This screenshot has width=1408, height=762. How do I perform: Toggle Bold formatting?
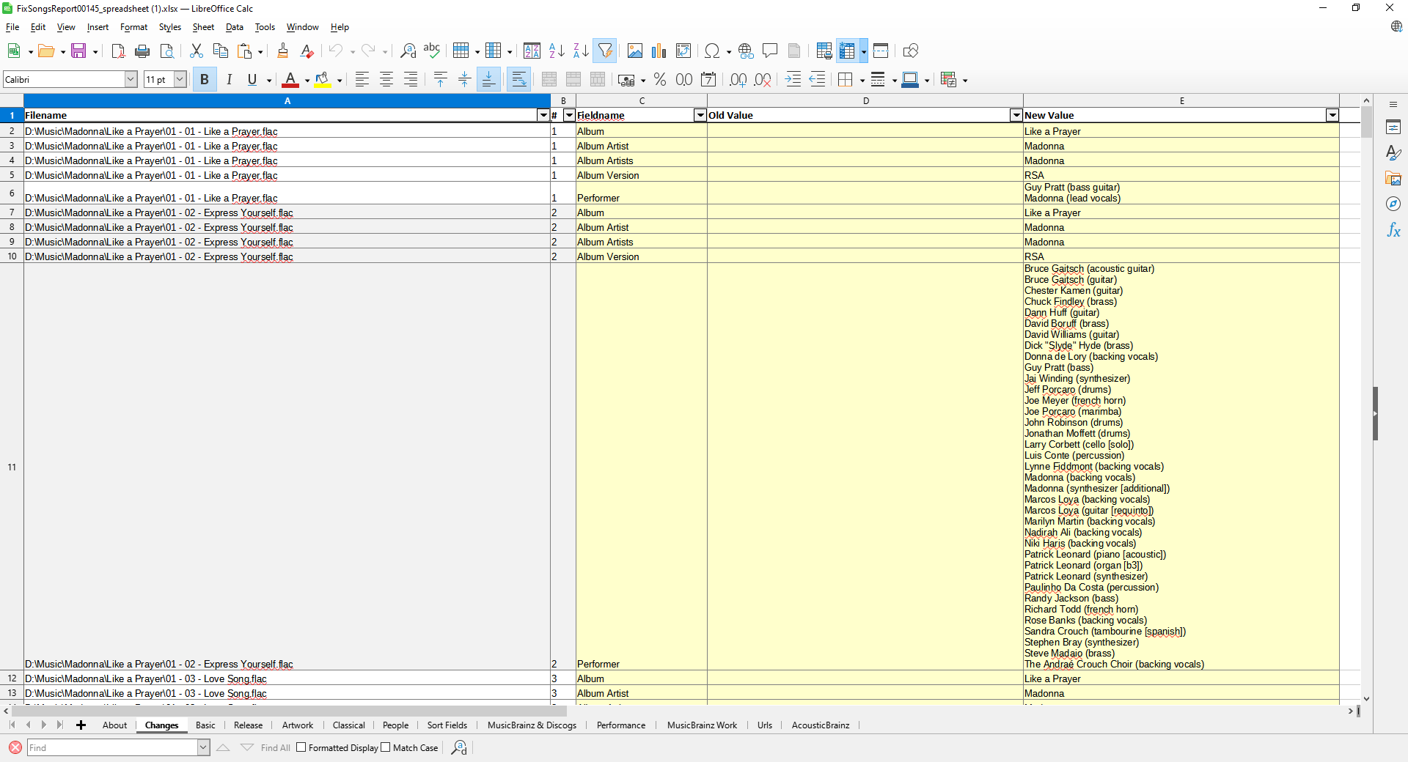pyautogui.click(x=205, y=79)
